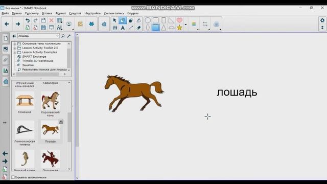Click the Save floppy disk icon
Screen dimensions: 327x184
coord(43,28)
